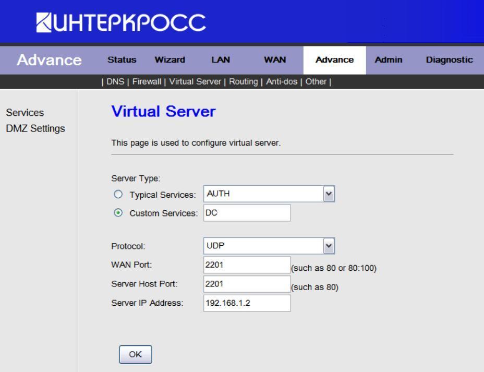Switch to the Diagnostic tab
The image size is (484, 372).
(449, 60)
